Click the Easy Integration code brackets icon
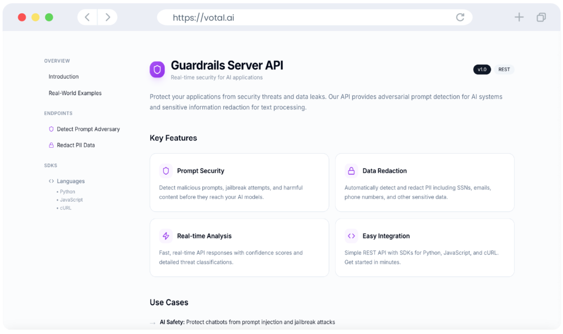 350,236
